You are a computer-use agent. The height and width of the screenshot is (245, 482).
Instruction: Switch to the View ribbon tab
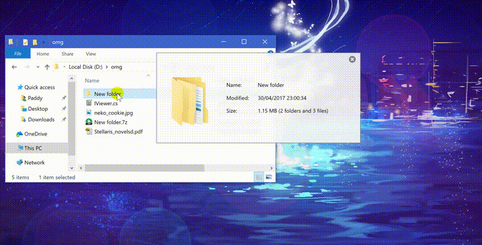(91, 54)
